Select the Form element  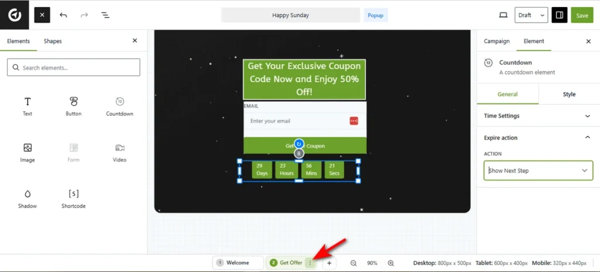73,152
